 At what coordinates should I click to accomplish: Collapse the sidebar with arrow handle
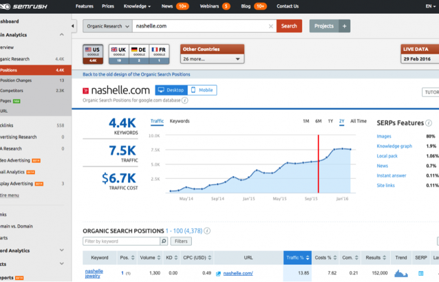[x=73, y=26]
